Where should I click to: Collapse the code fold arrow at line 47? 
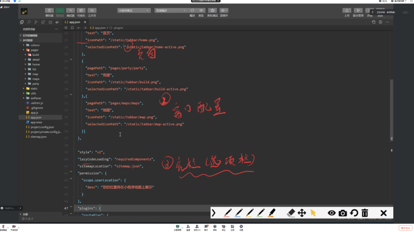tap(71, 207)
